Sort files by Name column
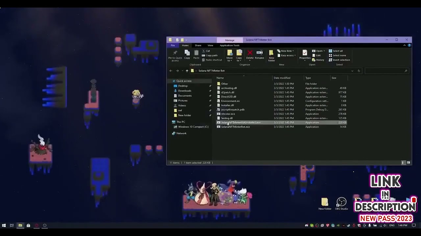The width and height of the screenshot is (421, 236). click(244, 78)
